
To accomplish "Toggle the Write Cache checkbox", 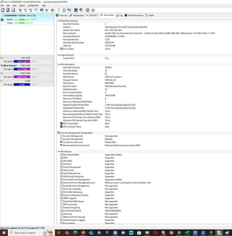I will (62, 170).
